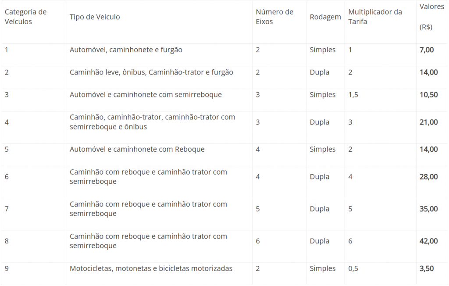This screenshot has width=449, height=286.
Task: Click the 42,00 price value
Action: pyautogui.click(x=429, y=241)
